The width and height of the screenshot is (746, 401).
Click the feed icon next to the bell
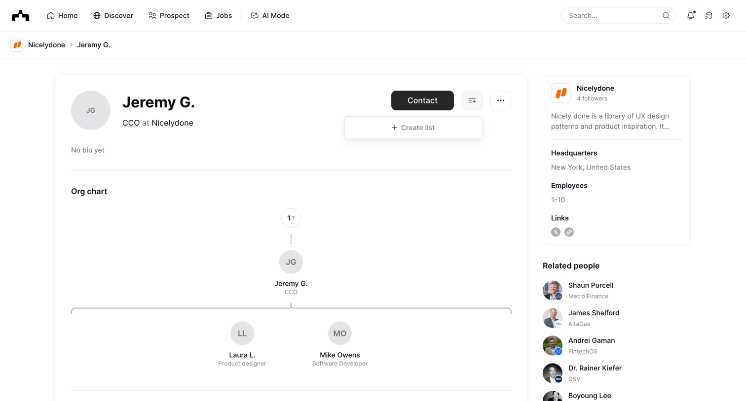click(x=709, y=16)
